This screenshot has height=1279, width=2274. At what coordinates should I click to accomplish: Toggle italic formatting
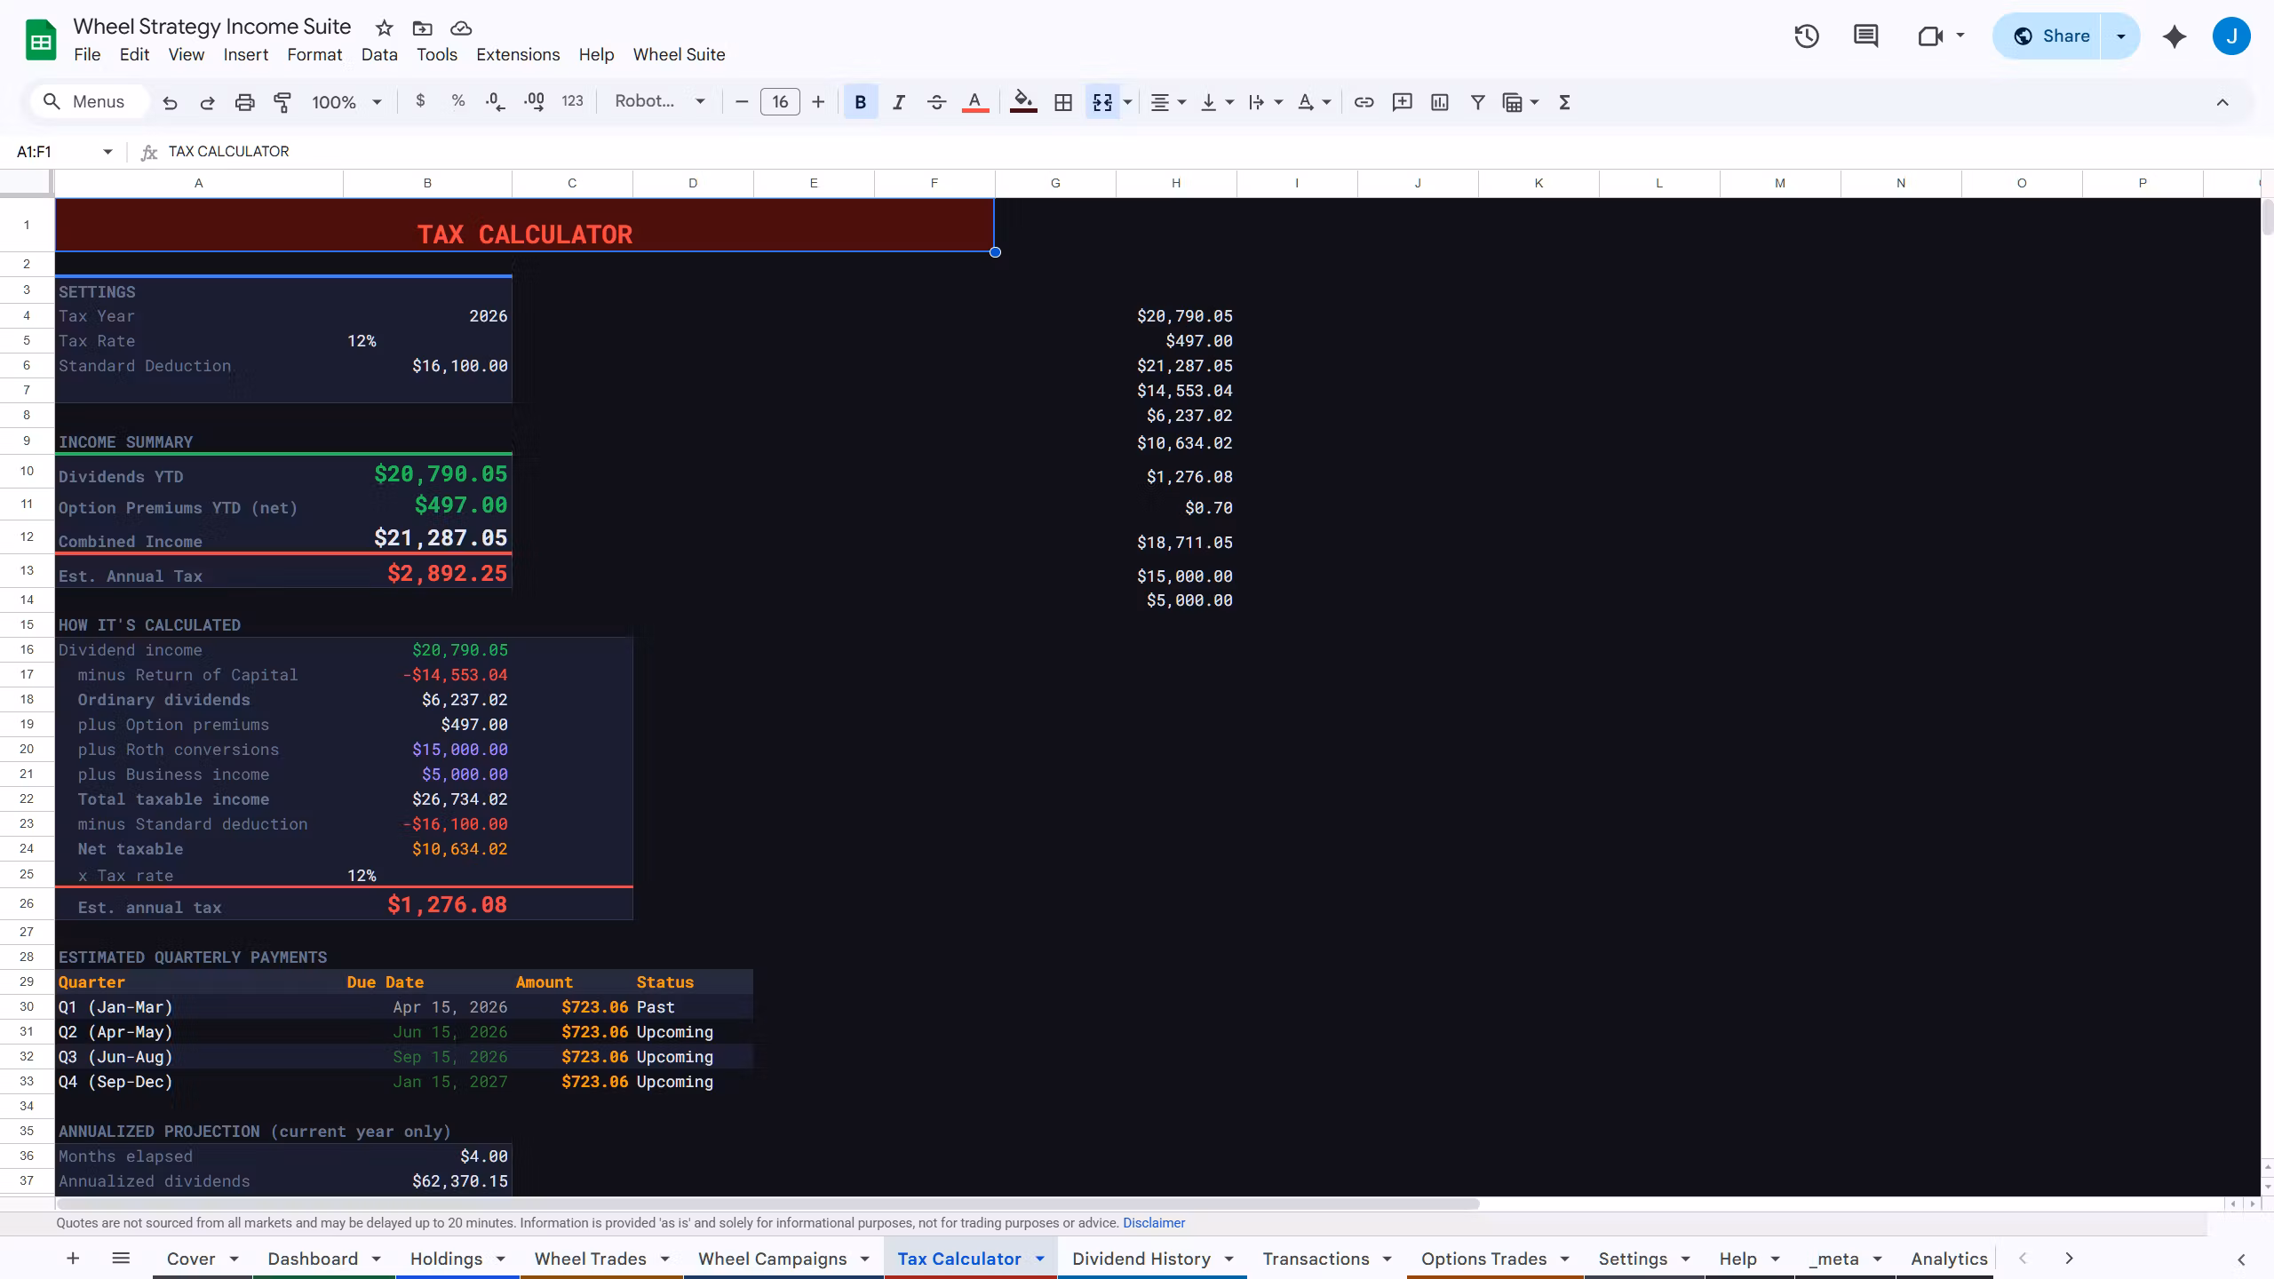898,102
